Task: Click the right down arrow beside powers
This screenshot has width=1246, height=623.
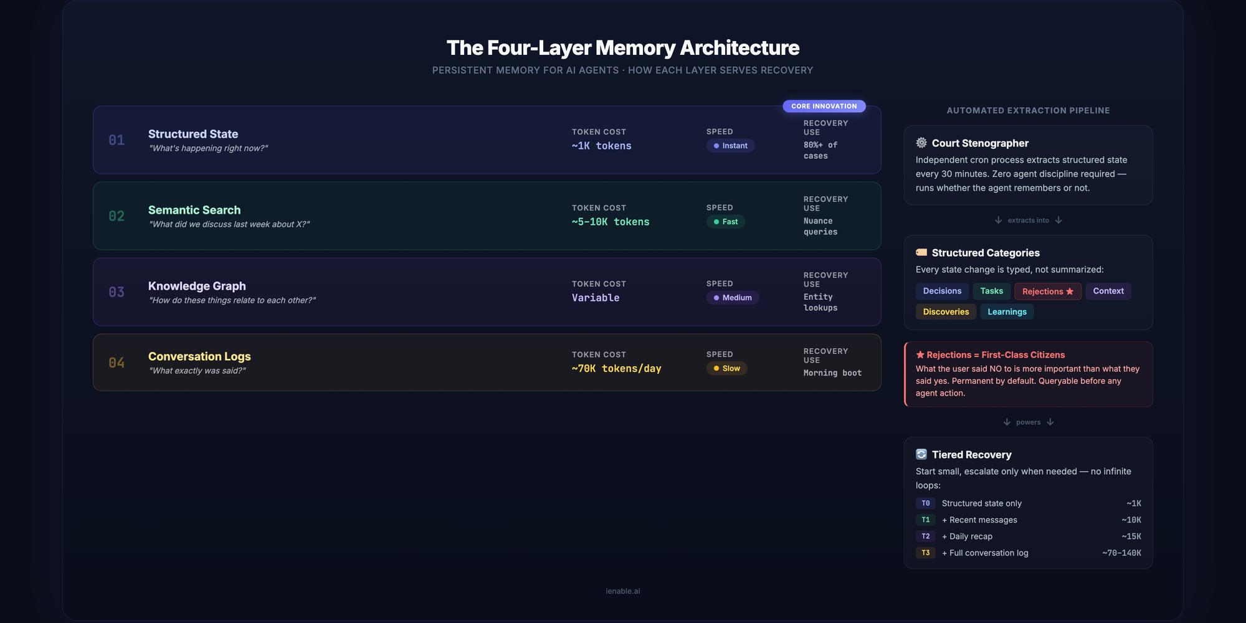Action: (1051, 422)
